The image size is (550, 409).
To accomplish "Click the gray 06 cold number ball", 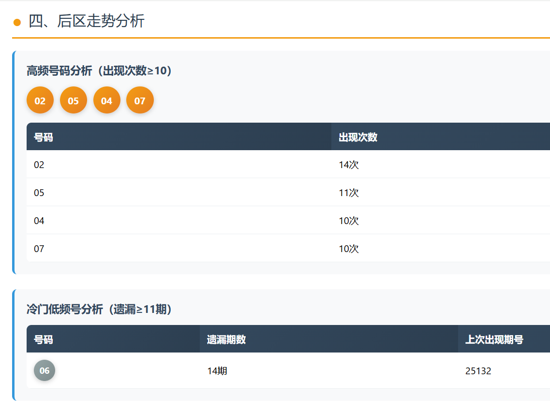I will click(45, 370).
